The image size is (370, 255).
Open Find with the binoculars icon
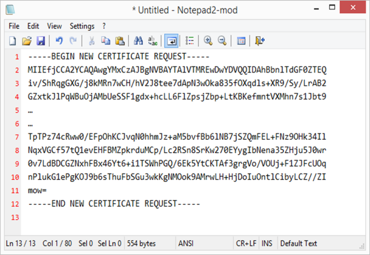(138, 41)
